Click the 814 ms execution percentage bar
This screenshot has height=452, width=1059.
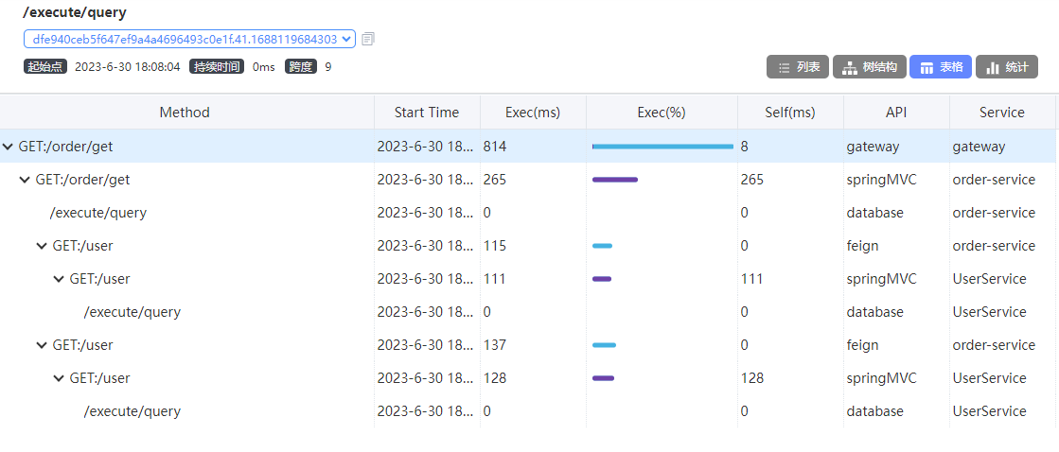pyautogui.click(x=662, y=147)
